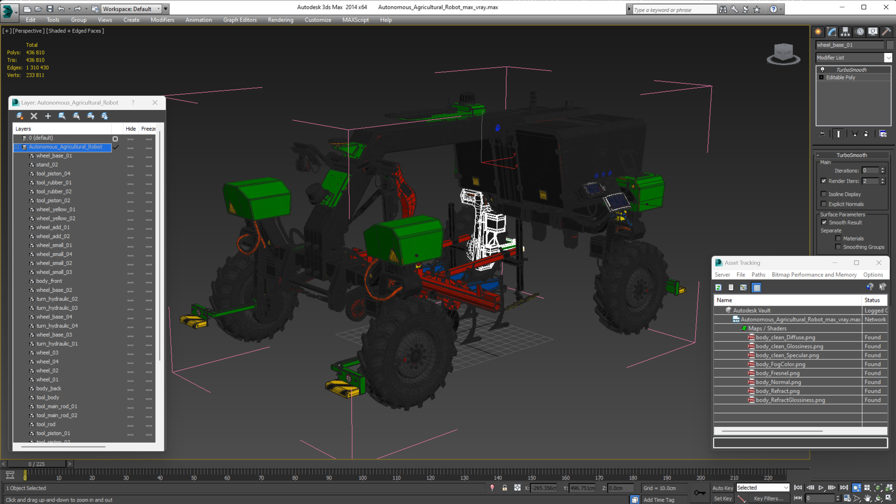Increase the Iterations spinner value

pyautogui.click(x=882, y=169)
